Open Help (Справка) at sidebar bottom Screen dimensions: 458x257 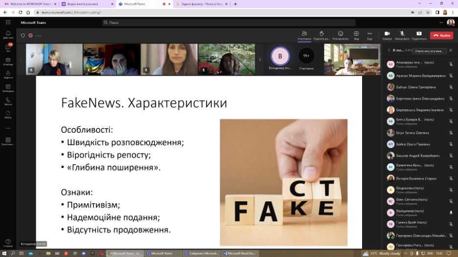tap(8, 243)
